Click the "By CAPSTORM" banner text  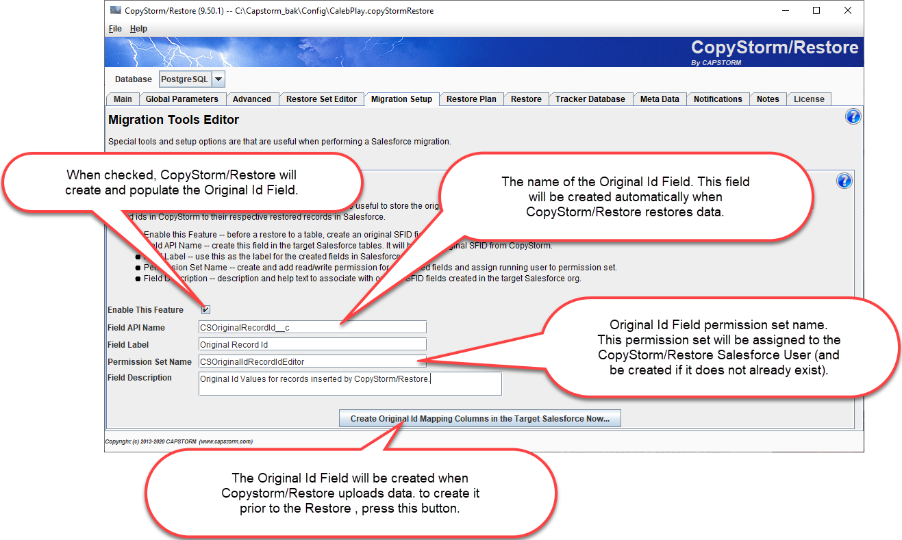716,62
